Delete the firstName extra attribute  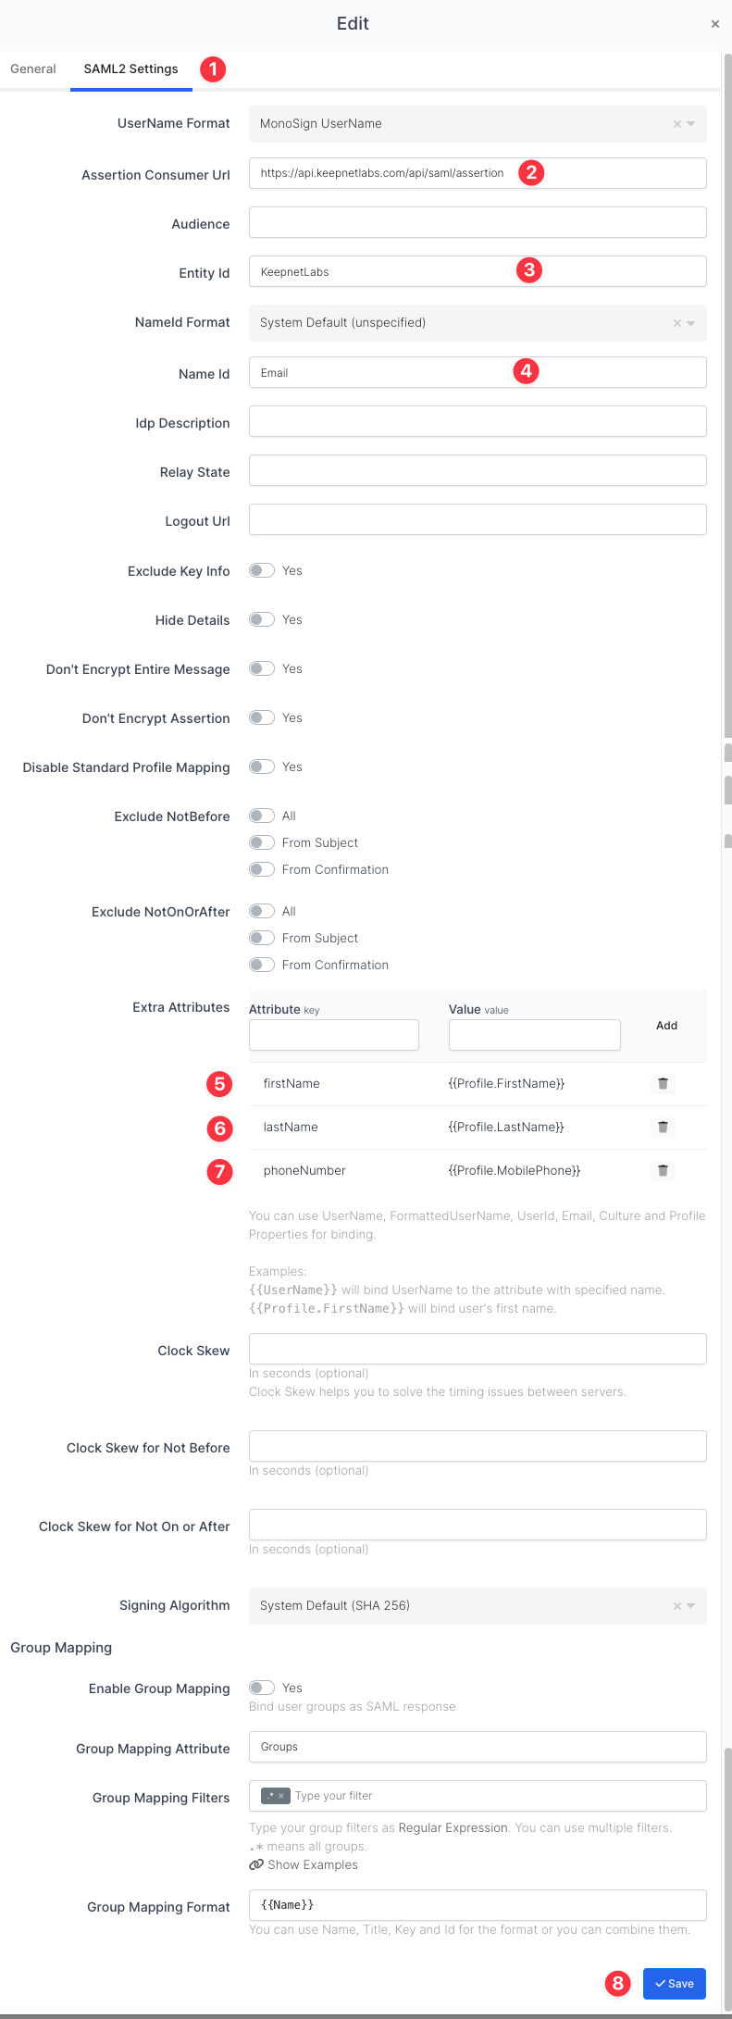point(663,1083)
